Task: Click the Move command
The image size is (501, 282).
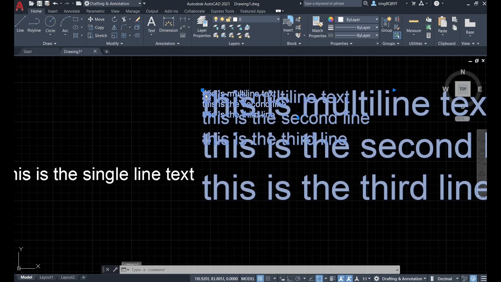Action: pos(96,19)
